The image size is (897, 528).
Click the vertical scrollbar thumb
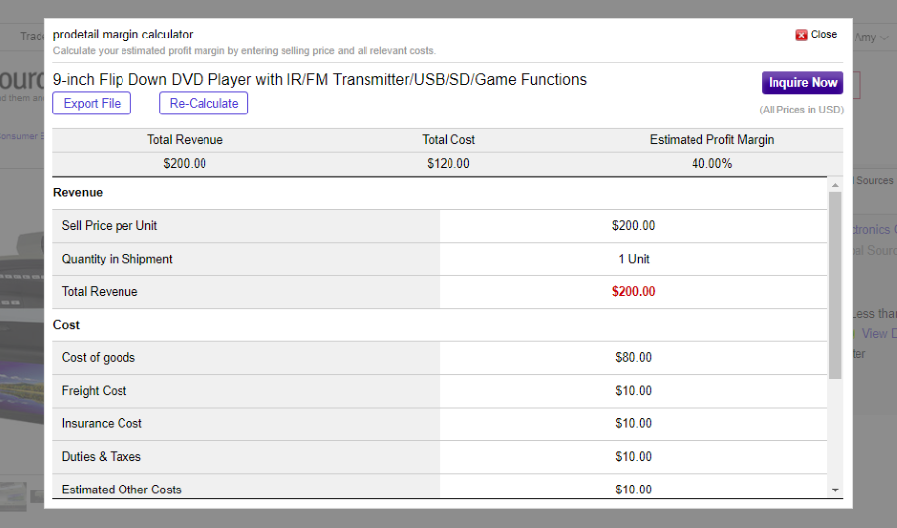point(835,285)
